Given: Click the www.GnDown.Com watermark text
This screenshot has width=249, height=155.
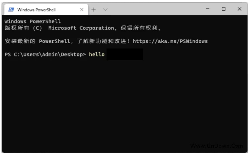Looking at the screenshot, I should point(216,146).
